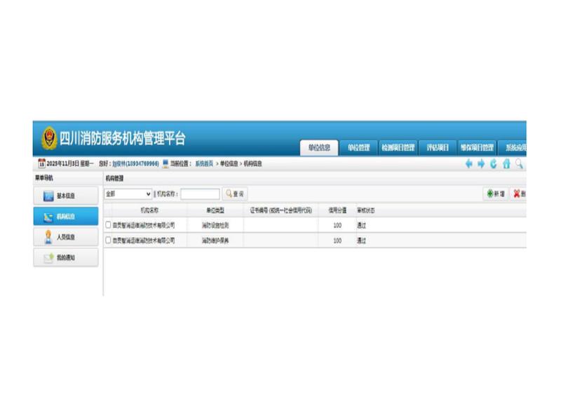Go back with the blue left arrow

tap(468, 164)
